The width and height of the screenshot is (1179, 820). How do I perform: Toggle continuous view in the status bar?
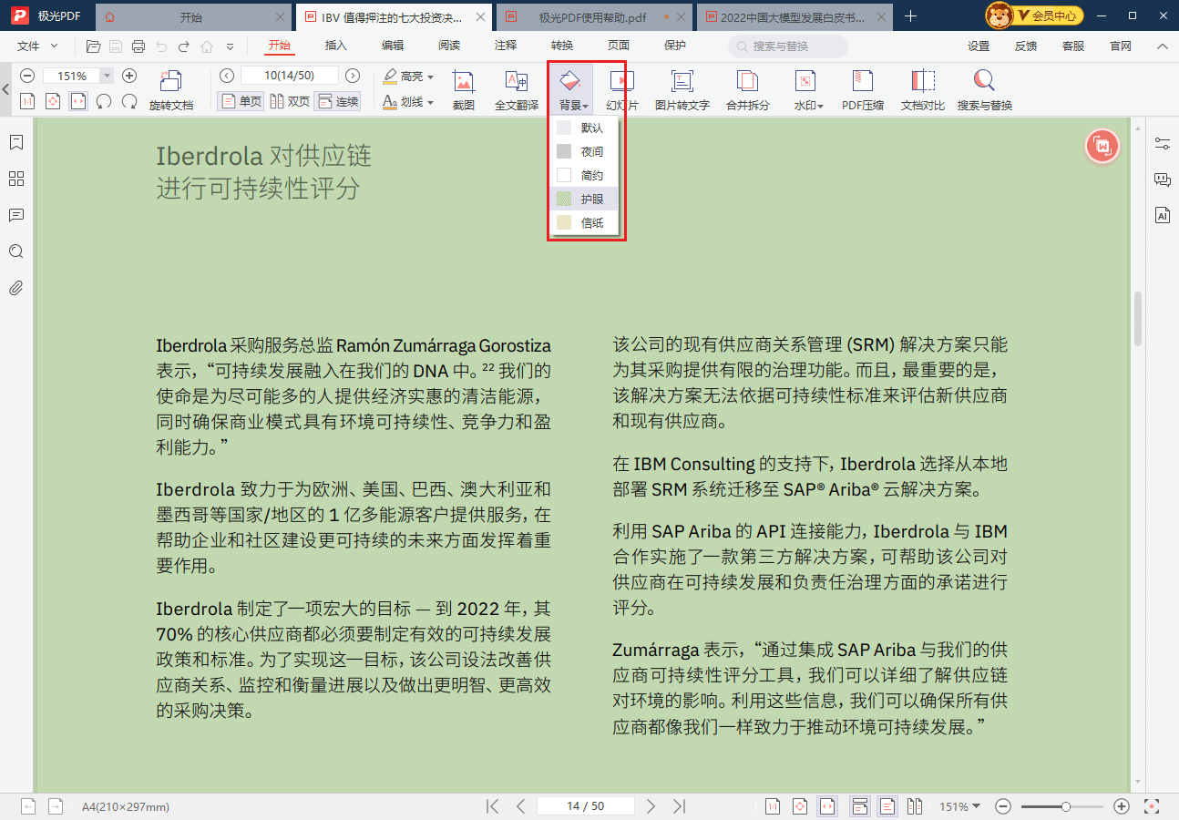coord(859,806)
